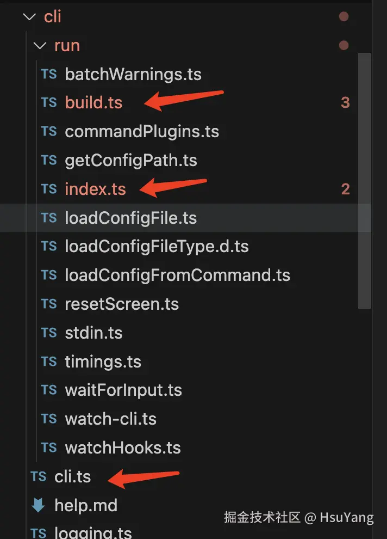Open the timings.ts file
Image resolution: width=387 pixels, height=539 pixels.
103,362
